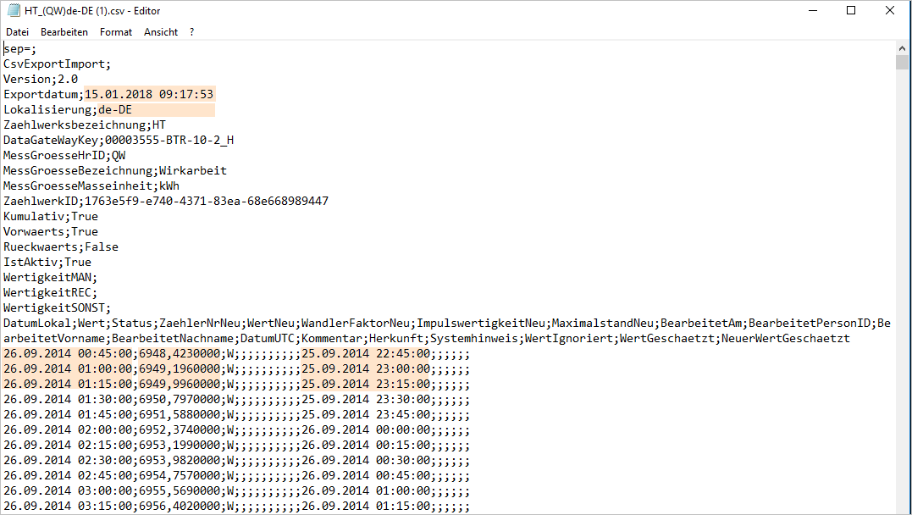Click timestamp '26.09.2014 01:30:00'
This screenshot has width=912, height=515.
click(68, 399)
